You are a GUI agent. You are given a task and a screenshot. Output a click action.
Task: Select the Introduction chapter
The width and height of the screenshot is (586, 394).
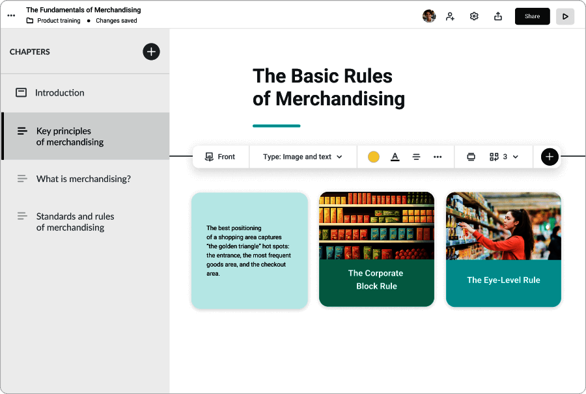(59, 93)
